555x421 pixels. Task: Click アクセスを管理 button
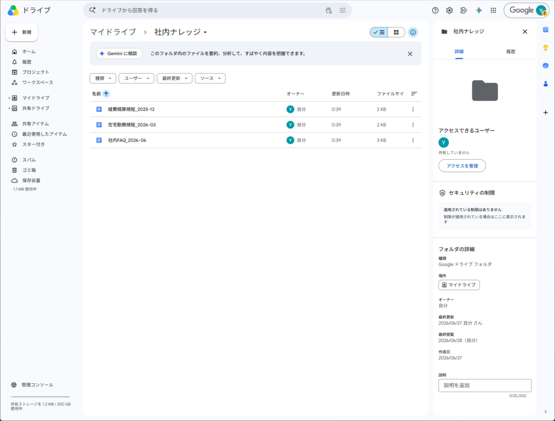pos(462,166)
